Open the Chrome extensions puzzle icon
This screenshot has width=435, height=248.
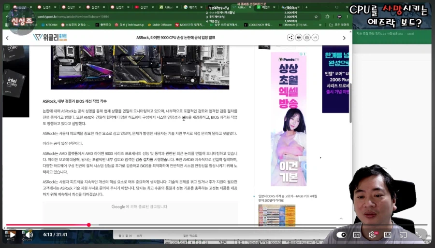point(327,16)
